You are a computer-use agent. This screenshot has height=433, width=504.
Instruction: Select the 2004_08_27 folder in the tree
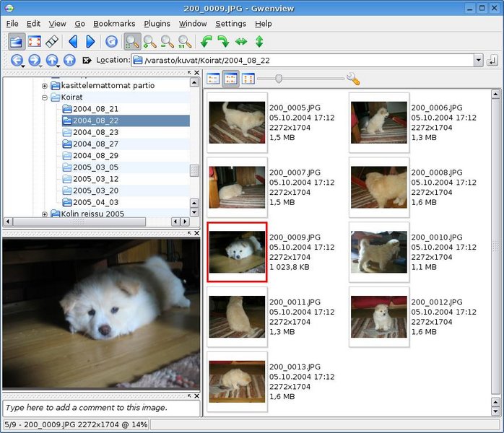click(95, 144)
